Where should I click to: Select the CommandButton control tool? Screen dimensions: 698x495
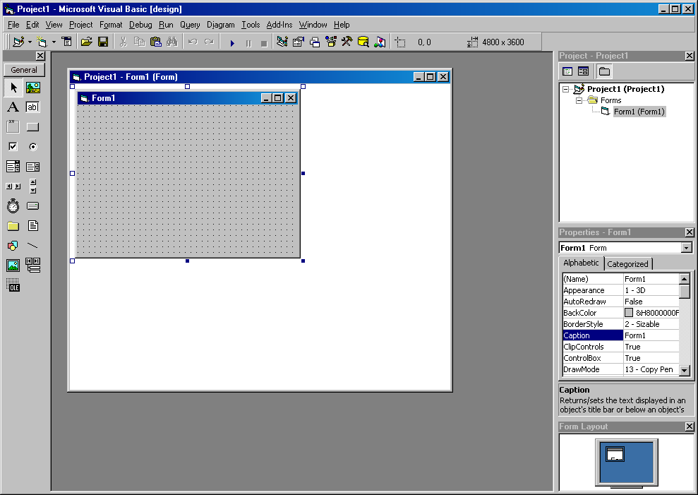point(33,127)
